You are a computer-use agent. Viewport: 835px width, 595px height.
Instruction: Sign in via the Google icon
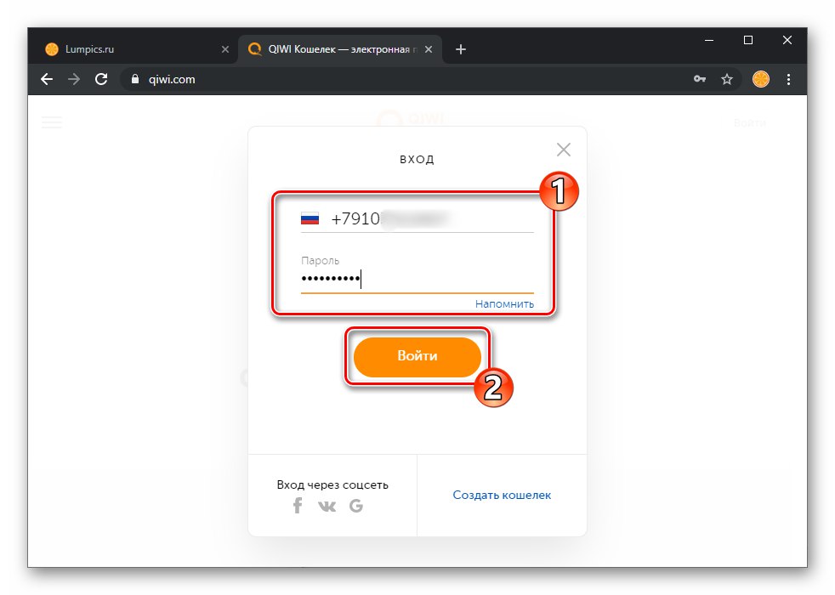pos(356,505)
